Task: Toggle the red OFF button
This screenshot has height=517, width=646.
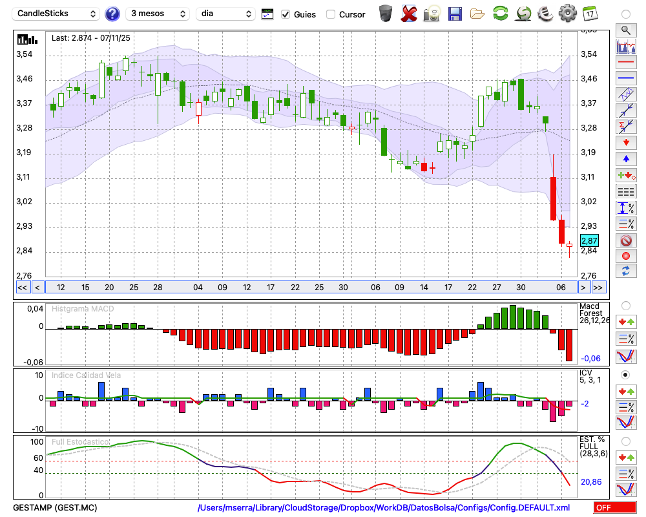Action: point(615,508)
